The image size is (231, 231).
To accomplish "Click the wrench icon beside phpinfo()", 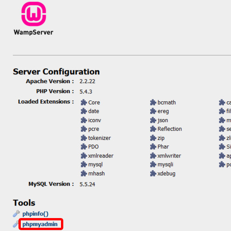I will click(x=16, y=214).
